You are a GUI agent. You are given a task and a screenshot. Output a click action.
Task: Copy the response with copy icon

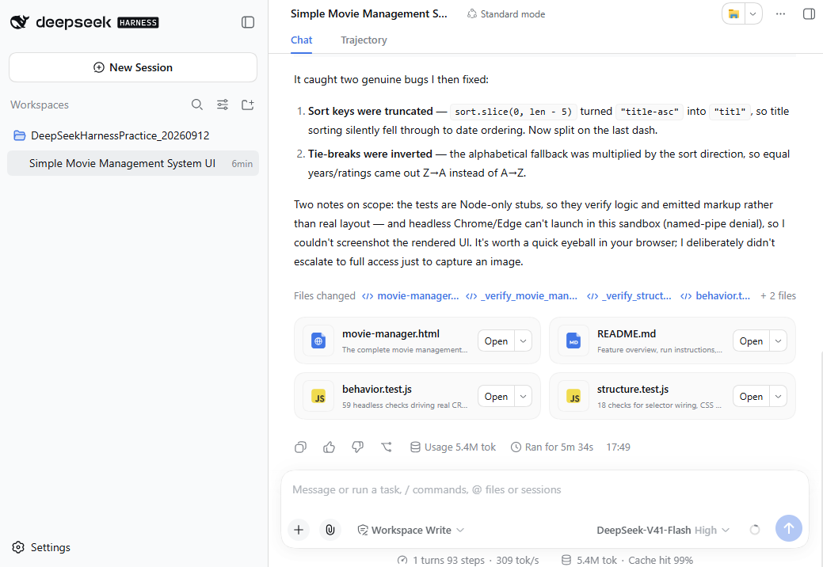[300, 447]
